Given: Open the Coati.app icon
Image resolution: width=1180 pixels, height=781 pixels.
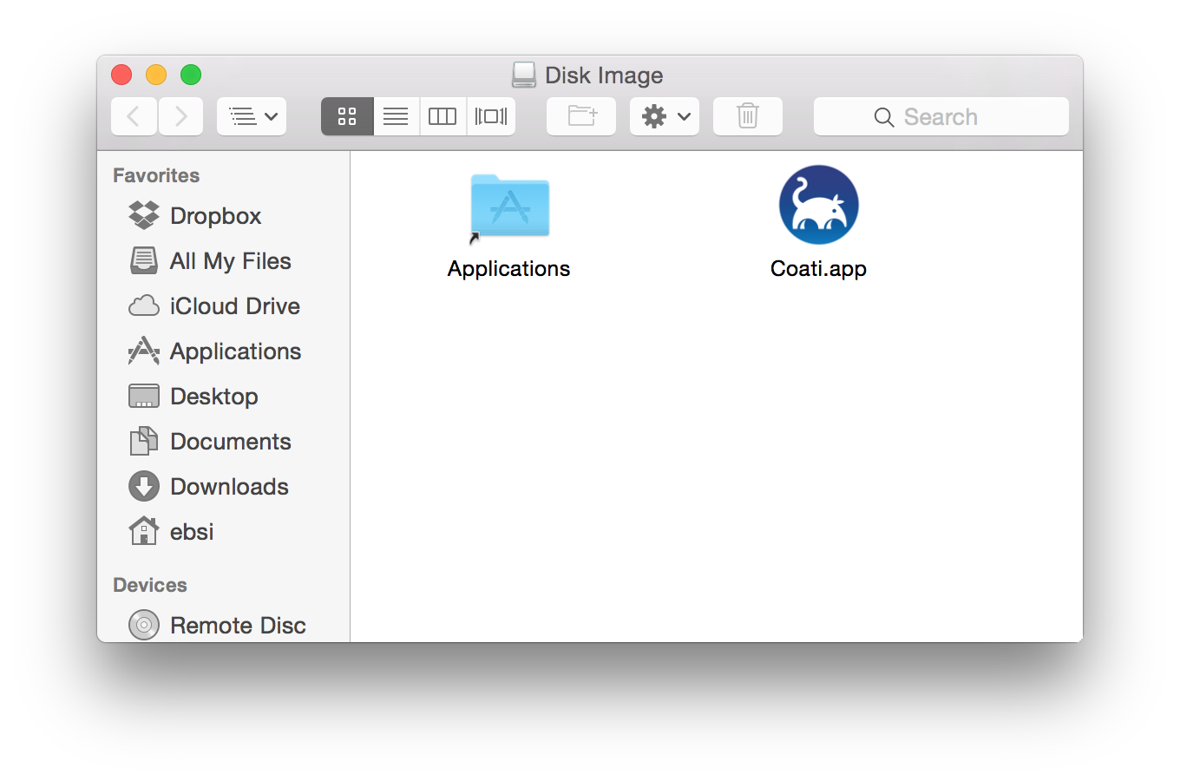Looking at the screenshot, I should pos(819,206).
